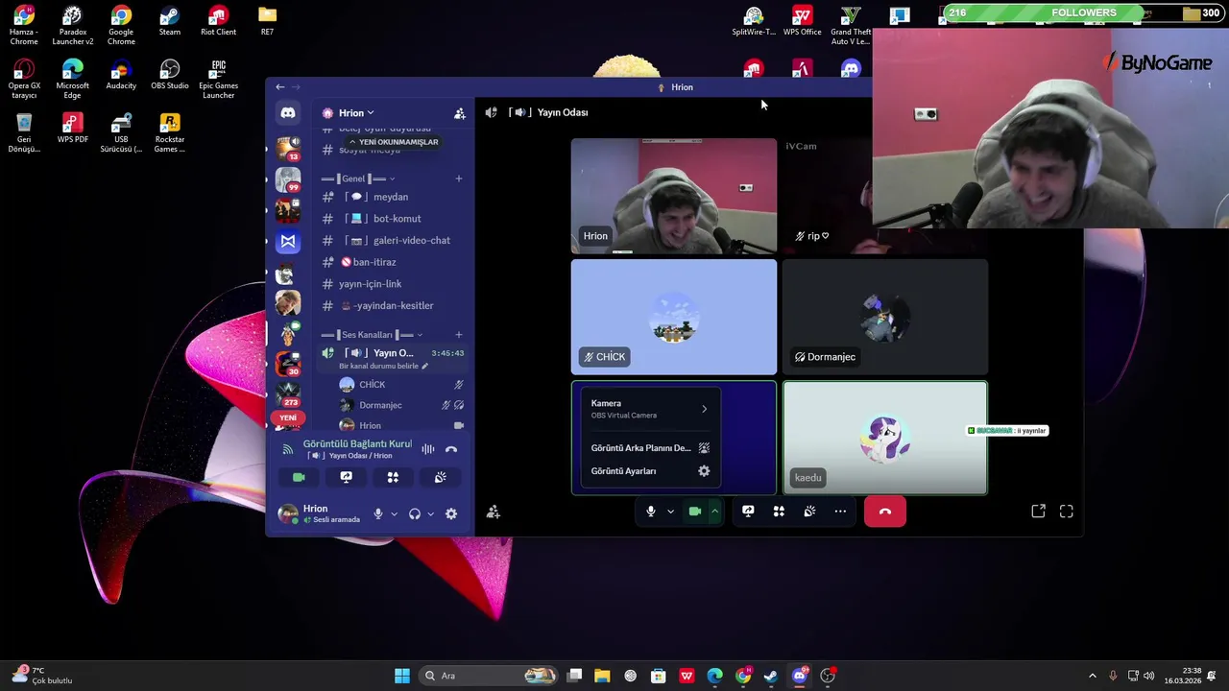
Task: Invite friends using icon left of call controls
Action: pos(494,512)
